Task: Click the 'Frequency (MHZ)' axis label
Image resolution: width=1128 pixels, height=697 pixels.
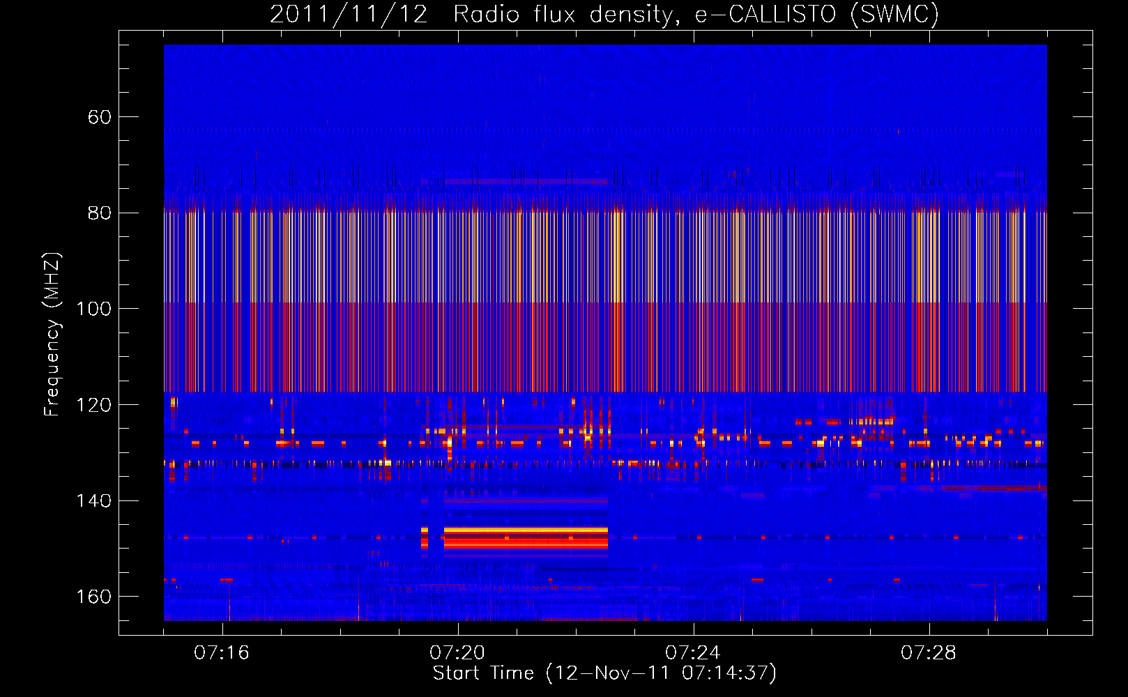Action: (52, 334)
